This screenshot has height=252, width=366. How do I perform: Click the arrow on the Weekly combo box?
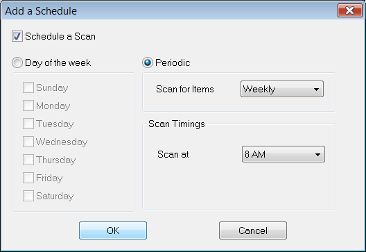pos(317,90)
